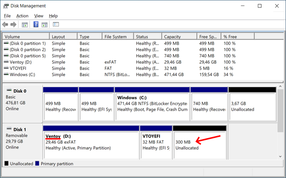286x178 pixels.
Task: Click the Show/Hide Action Pane toolbar icon
Action: 44,24
